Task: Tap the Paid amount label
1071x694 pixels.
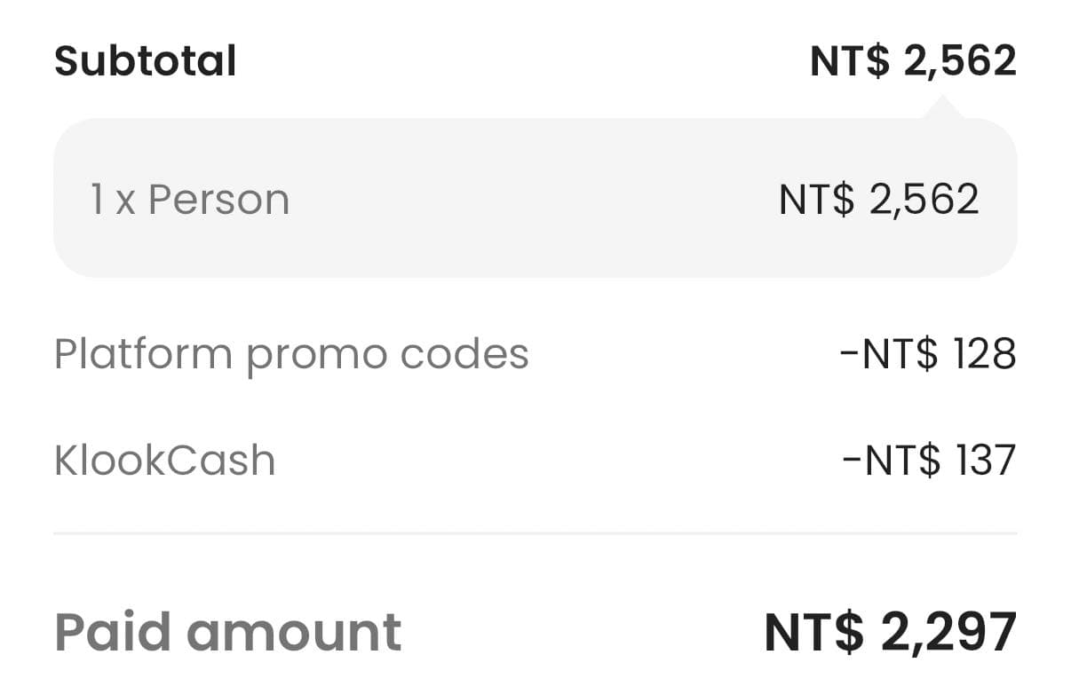Action: 228,632
